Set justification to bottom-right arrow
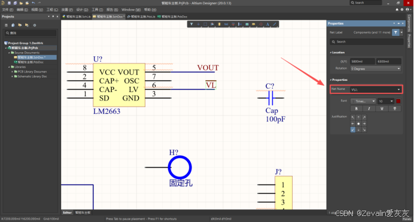Screen dimensions: 414x222 click(x=364, y=130)
